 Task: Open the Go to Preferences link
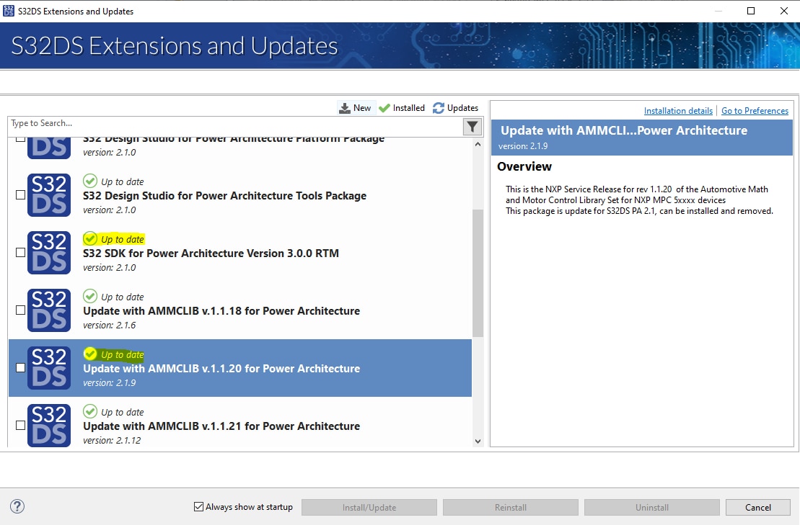coord(755,111)
